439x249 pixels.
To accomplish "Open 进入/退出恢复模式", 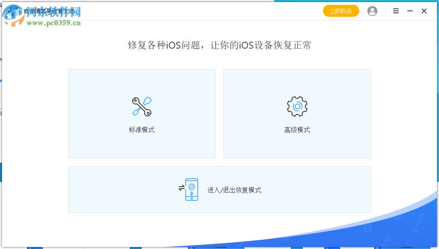I will pos(219,189).
